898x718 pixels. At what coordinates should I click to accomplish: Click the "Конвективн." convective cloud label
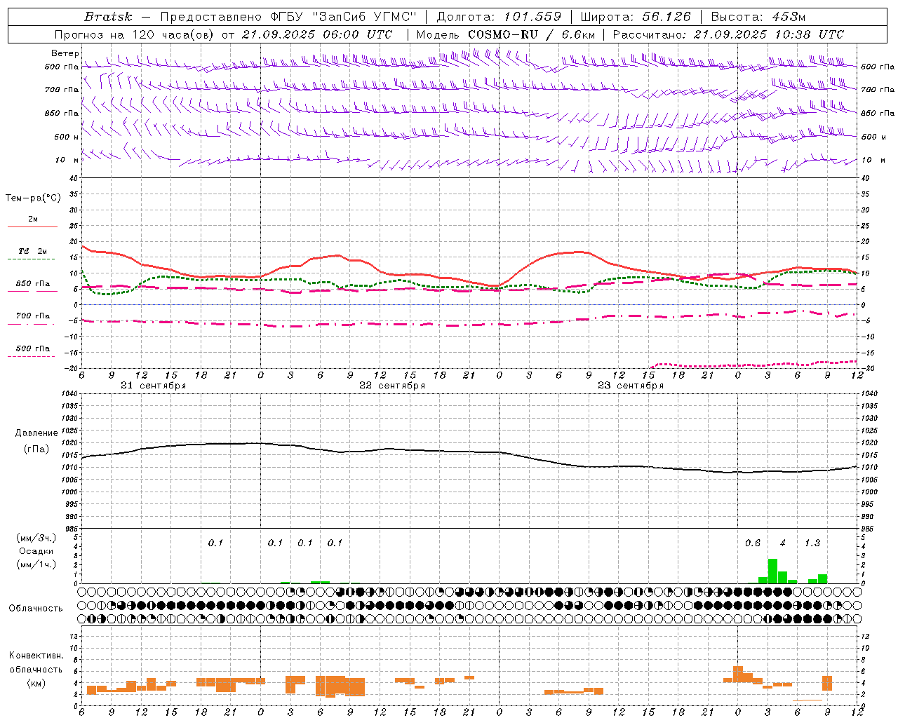[36, 656]
